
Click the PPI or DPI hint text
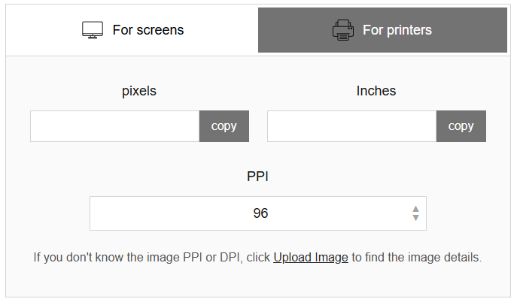coord(257,257)
